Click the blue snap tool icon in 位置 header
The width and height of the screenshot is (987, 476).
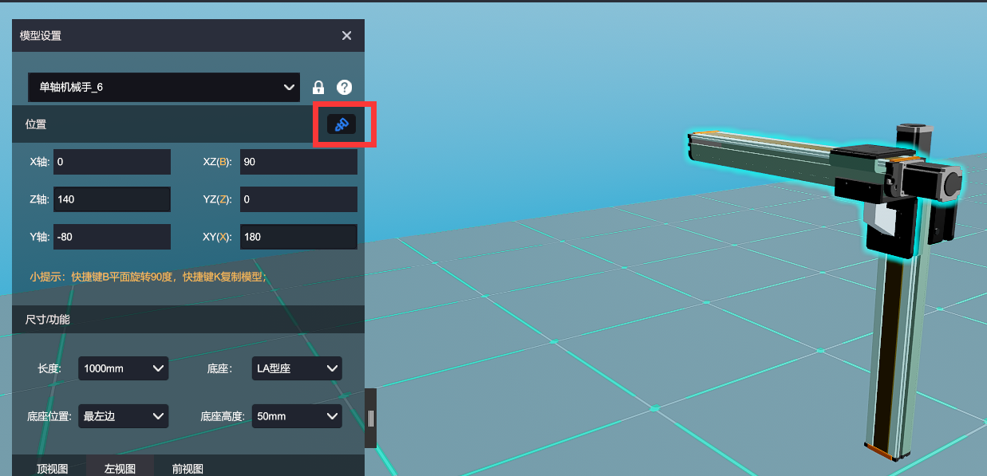342,124
